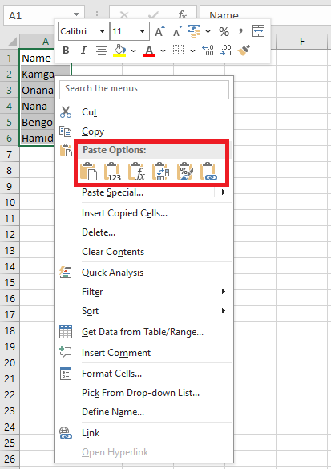Image resolution: width=331 pixels, height=469 pixels.
Task: Apply Percent Style from mini toolbar
Action: point(224,32)
